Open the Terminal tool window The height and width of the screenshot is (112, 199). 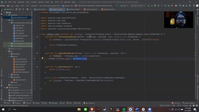[27, 103]
